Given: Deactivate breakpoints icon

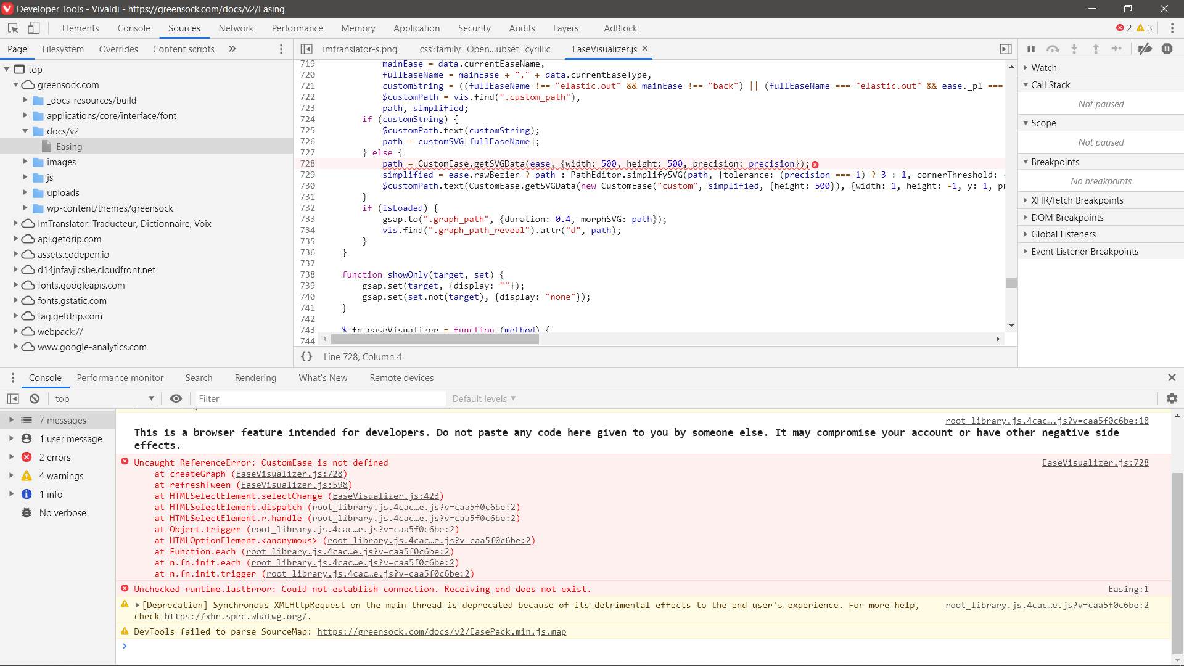Looking at the screenshot, I should 1145,49.
